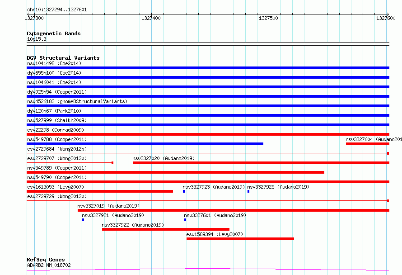Click the small blue nsv3327601 marker
This screenshot has height=275, width=402.
pyautogui.click(x=185, y=220)
